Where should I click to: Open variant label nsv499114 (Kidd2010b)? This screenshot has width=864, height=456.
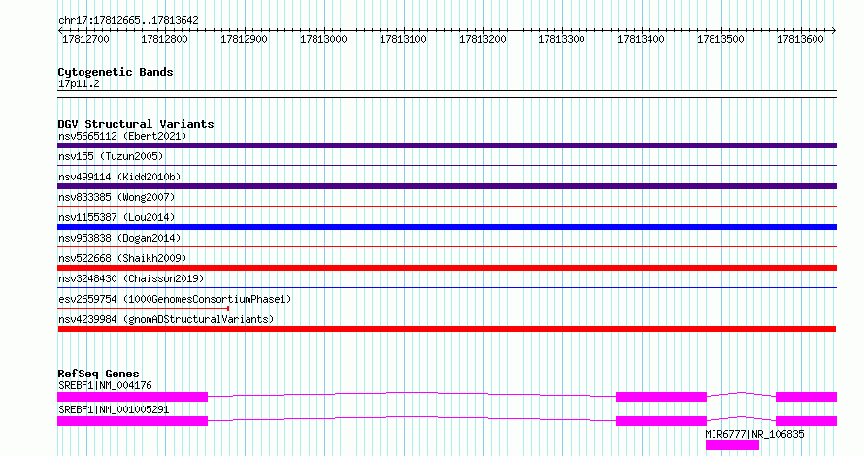119,177
